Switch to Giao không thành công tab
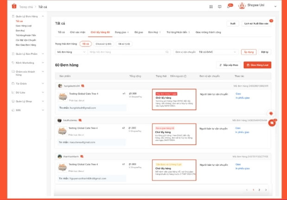The image size is (287, 200). point(208,32)
